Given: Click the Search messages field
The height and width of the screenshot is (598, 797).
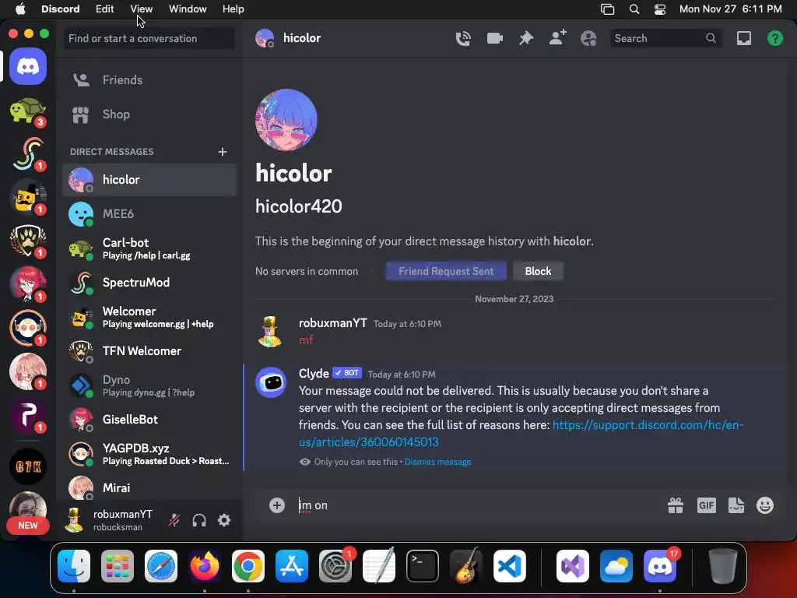Looking at the screenshot, I should click(x=665, y=38).
